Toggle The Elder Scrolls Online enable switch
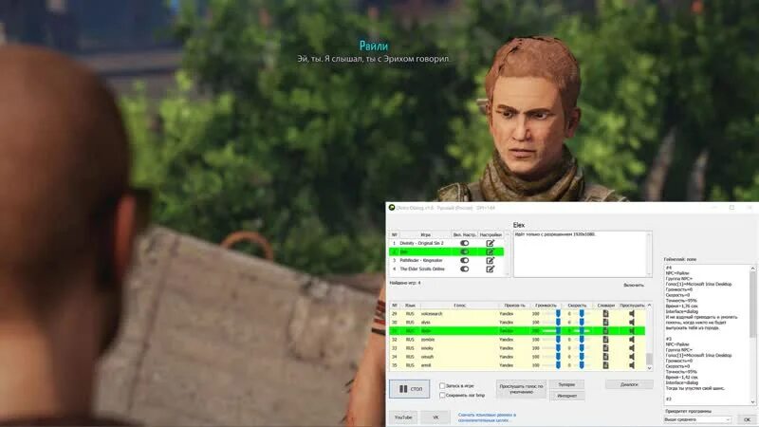This screenshot has height=427, width=759. [464, 269]
